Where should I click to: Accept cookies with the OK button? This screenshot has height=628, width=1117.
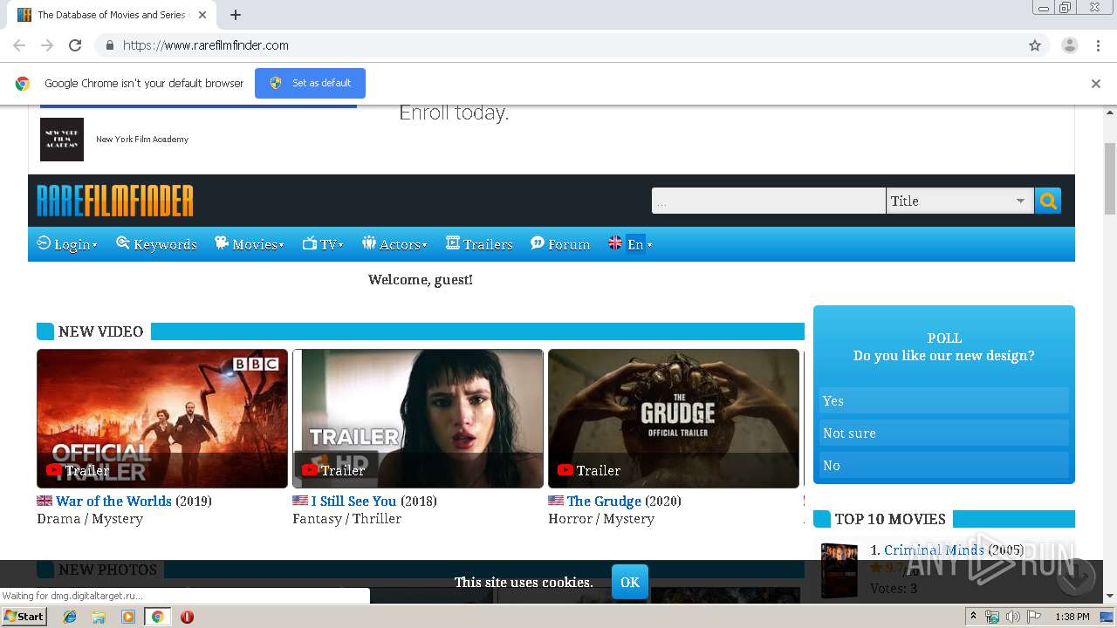[x=630, y=582]
